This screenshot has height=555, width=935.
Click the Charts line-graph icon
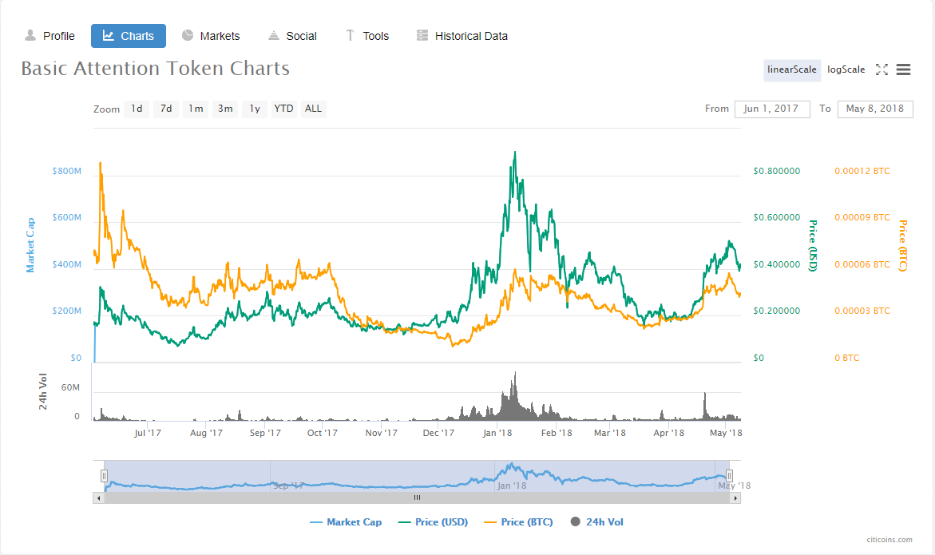click(x=109, y=35)
